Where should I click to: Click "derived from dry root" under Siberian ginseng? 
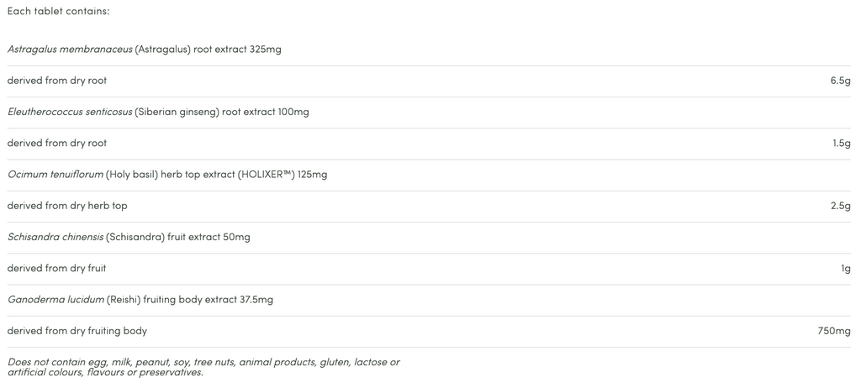click(x=57, y=143)
